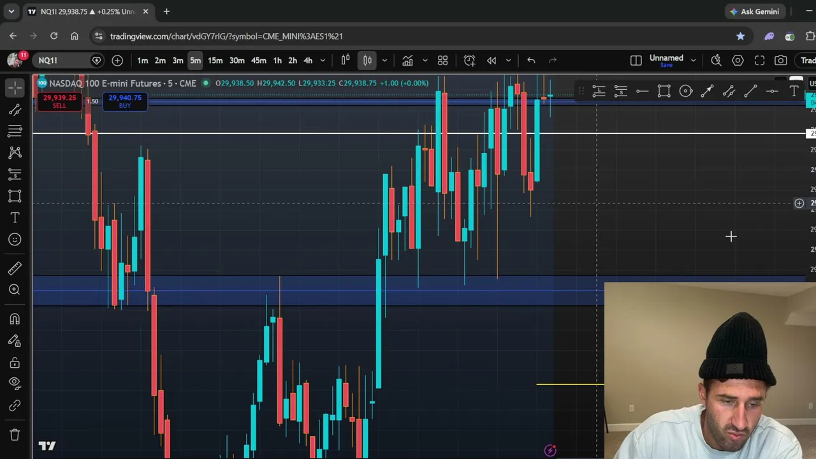Click the trash icon to remove drawings
Viewport: 816px width, 459px height.
coord(15,435)
